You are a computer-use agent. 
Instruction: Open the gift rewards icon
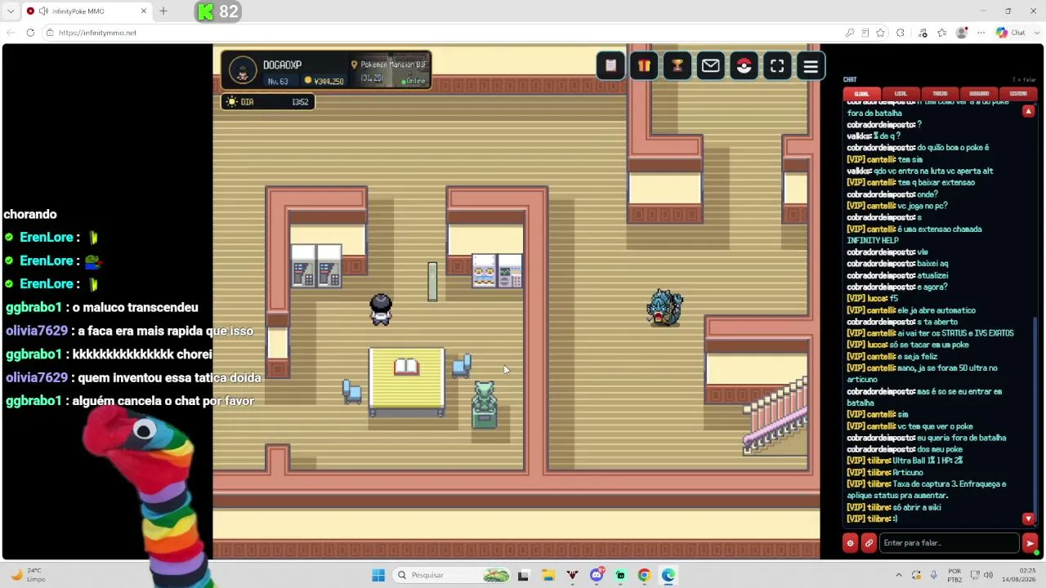[644, 66]
